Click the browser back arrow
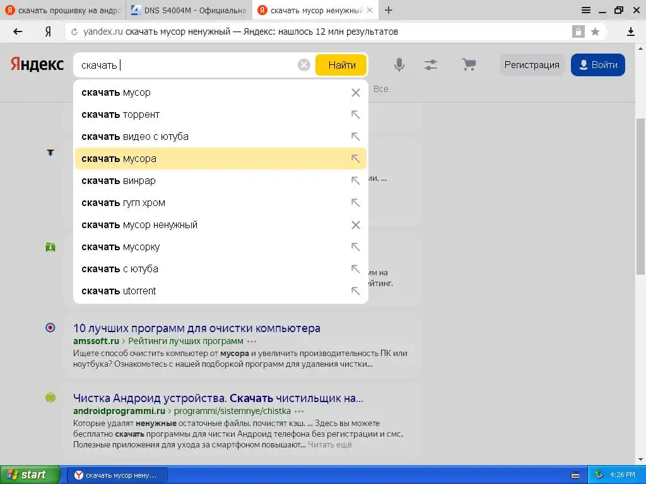This screenshot has width=646, height=484. [x=18, y=32]
